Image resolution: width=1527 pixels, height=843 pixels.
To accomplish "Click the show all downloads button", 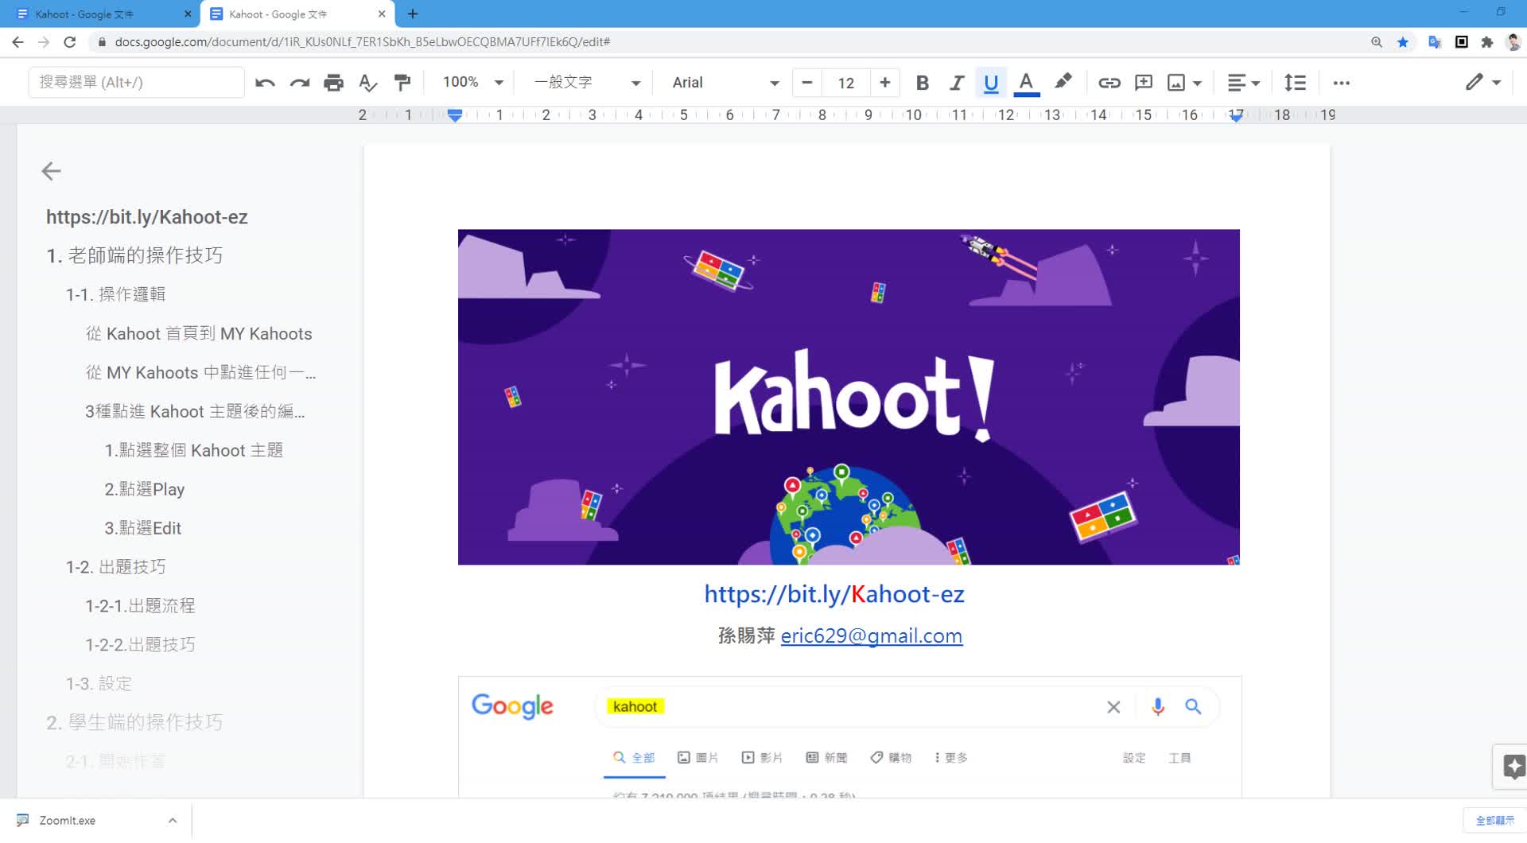I will pyautogui.click(x=1494, y=820).
